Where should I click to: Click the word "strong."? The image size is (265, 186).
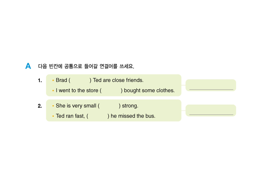[x=130, y=106]
